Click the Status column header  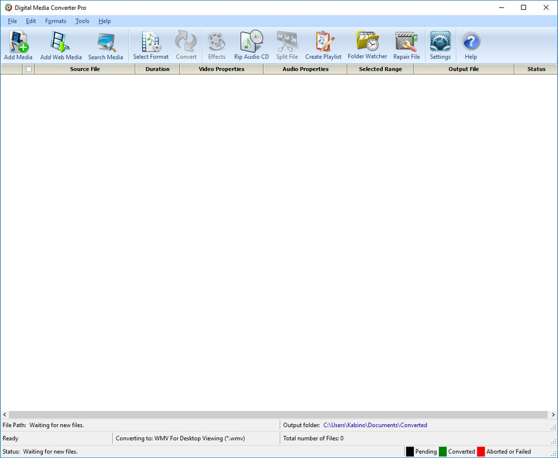(x=536, y=69)
